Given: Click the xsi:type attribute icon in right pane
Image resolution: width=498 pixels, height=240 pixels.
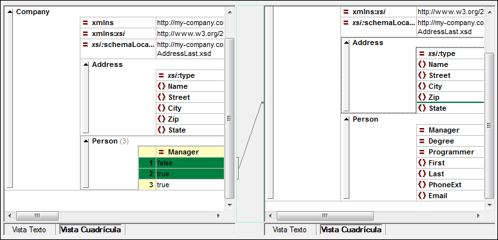Looking at the screenshot, I should tap(422, 53).
